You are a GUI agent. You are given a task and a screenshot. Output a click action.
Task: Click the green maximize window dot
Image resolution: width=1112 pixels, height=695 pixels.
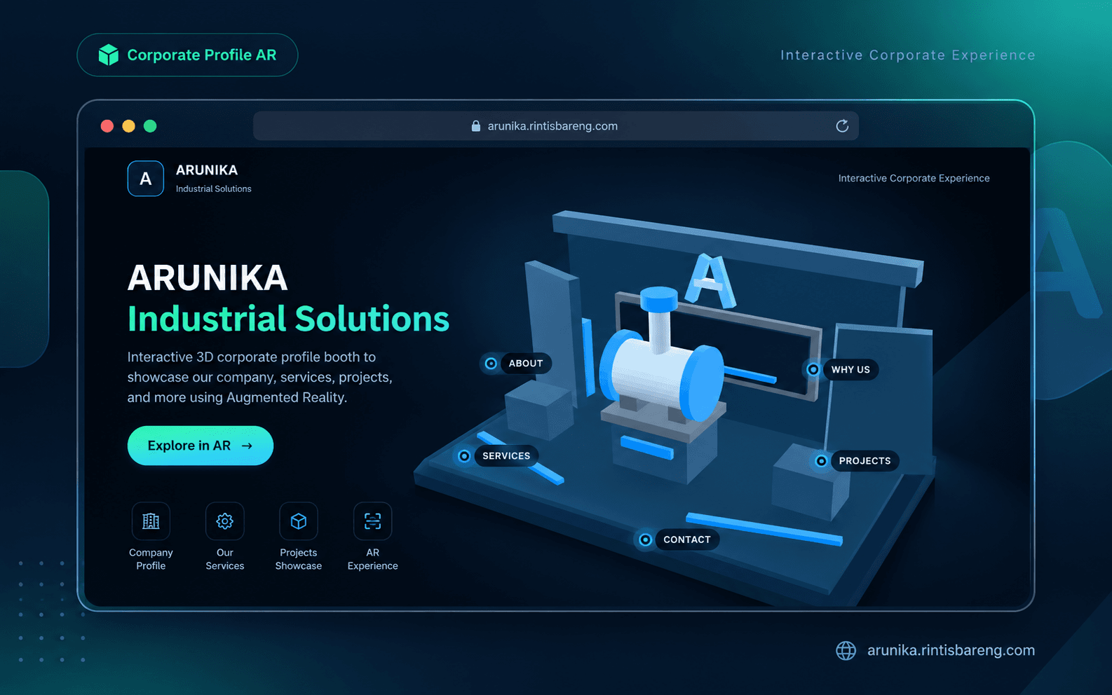coord(150,126)
